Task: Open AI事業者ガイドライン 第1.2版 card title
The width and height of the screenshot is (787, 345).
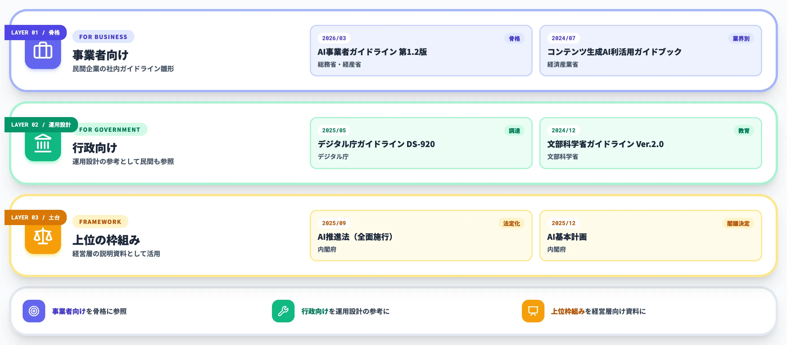Action: 372,52
